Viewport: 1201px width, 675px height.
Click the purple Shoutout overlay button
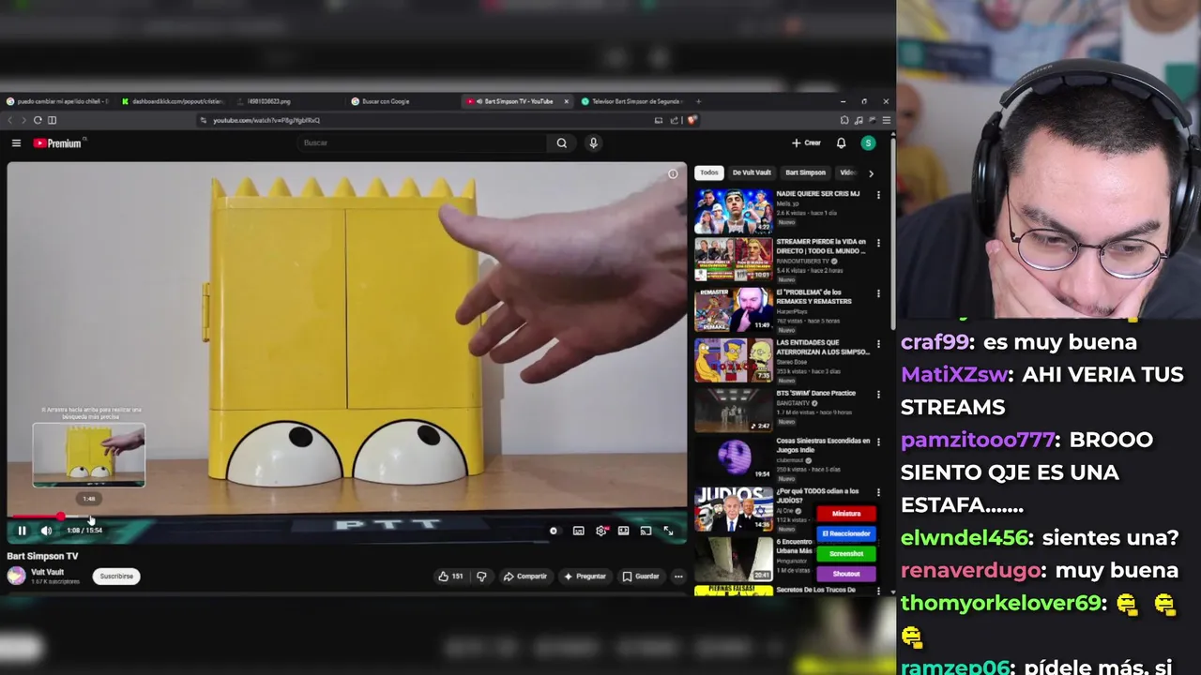click(846, 574)
